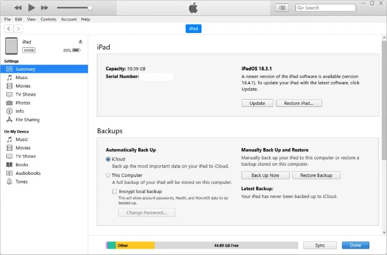Eject the iPad using the eject icon
Viewport: 387px width, 255px height.
[x=80, y=42]
